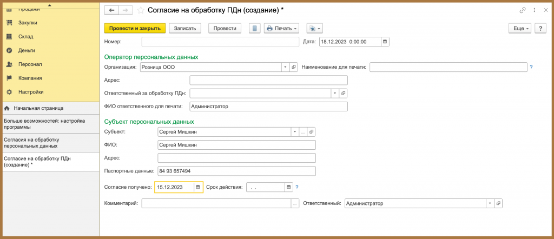Click Провести button

tap(225, 28)
